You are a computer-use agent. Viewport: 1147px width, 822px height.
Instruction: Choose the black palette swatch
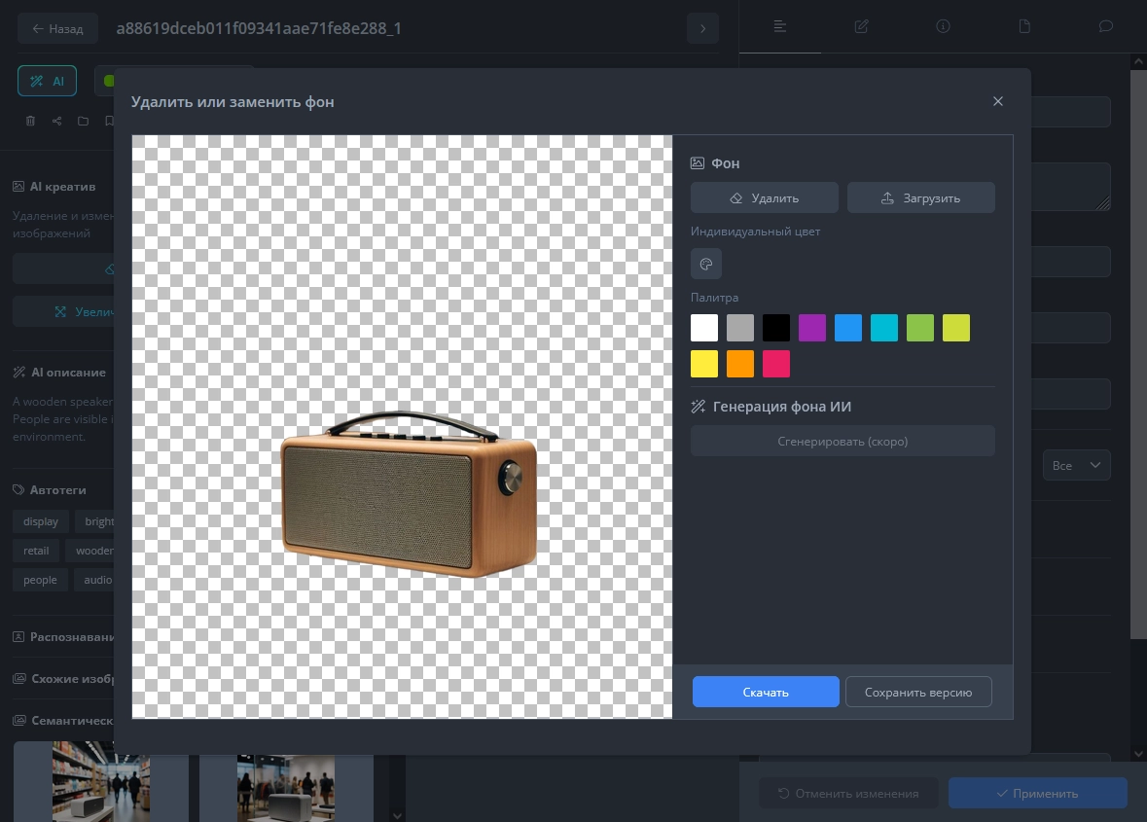coord(776,328)
